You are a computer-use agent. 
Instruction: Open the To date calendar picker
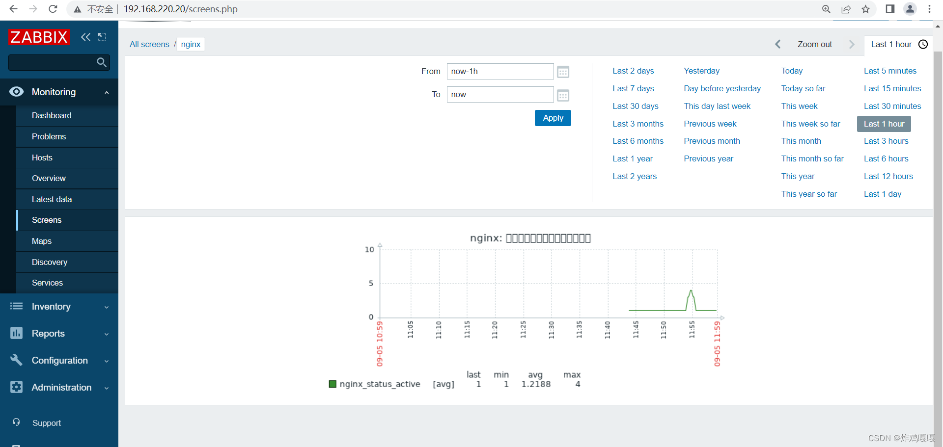pos(563,95)
